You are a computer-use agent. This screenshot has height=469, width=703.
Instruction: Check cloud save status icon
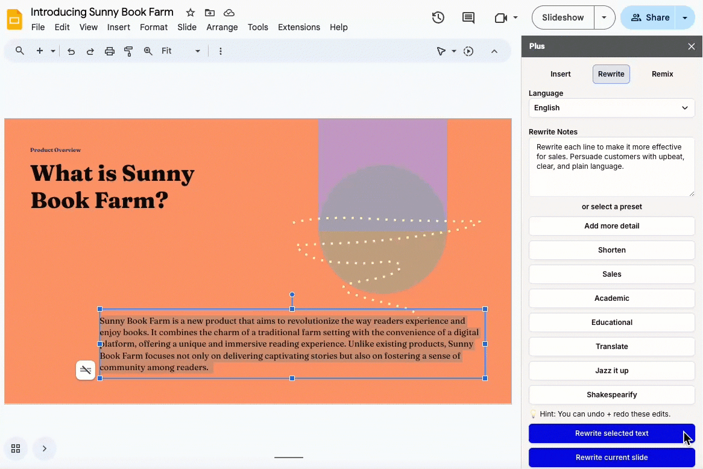pos(229,13)
